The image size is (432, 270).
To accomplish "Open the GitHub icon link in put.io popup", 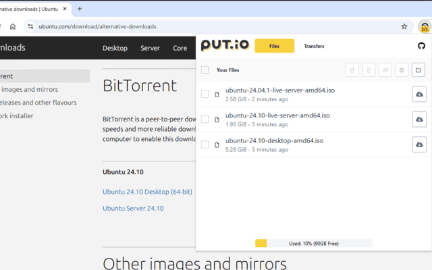I will [x=422, y=46].
